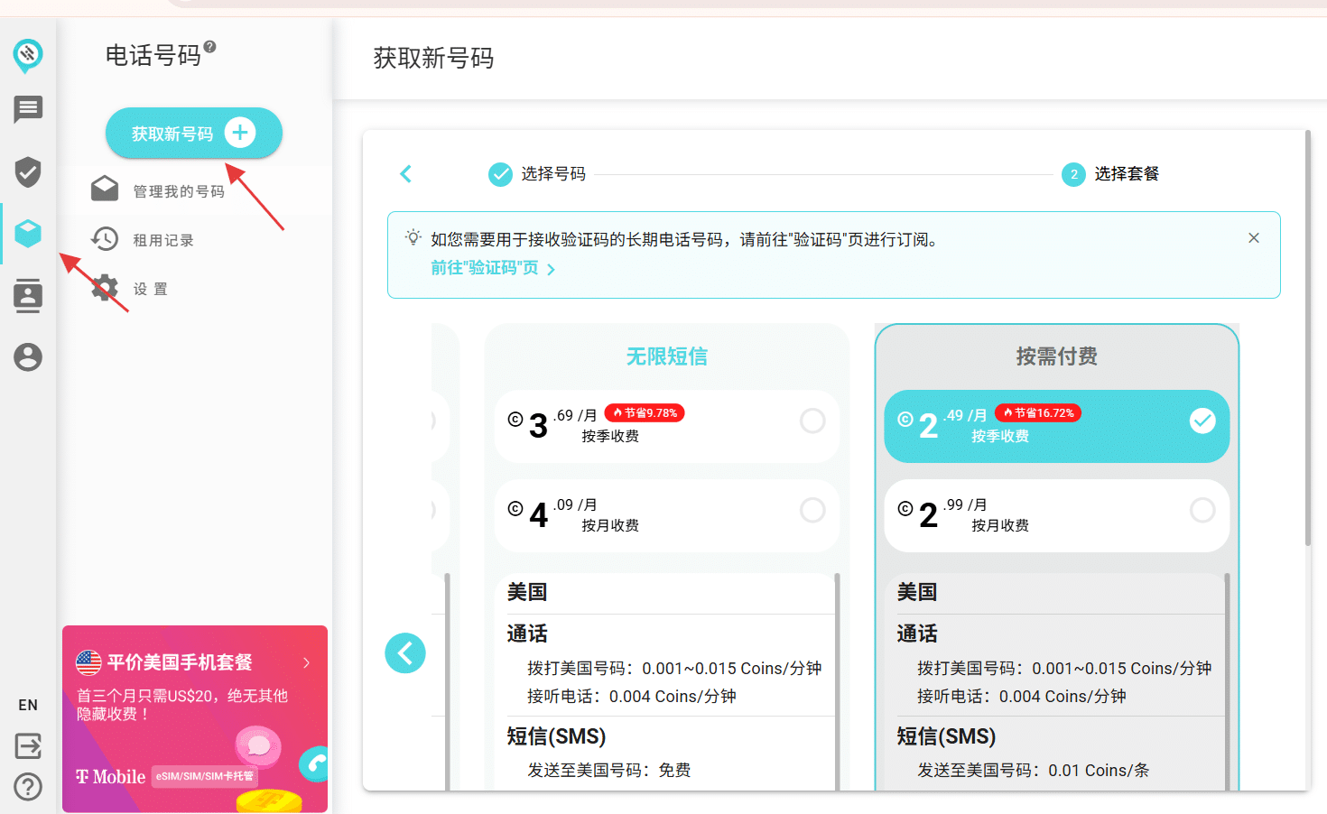The width and height of the screenshot is (1327, 814).
Task: Select the phone numbers cube icon
Action: point(28,233)
